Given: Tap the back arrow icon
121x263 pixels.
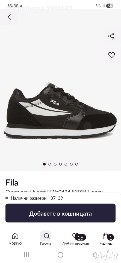Looking at the screenshot, I should pos(9,17).
